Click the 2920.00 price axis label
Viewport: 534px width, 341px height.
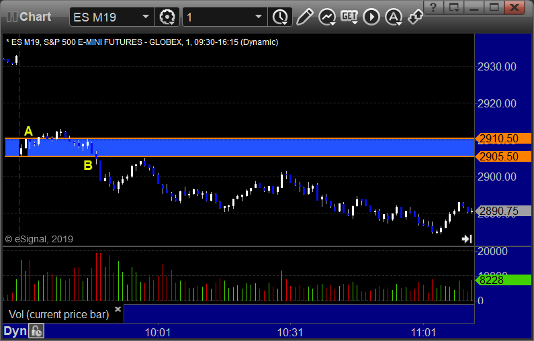497,103
